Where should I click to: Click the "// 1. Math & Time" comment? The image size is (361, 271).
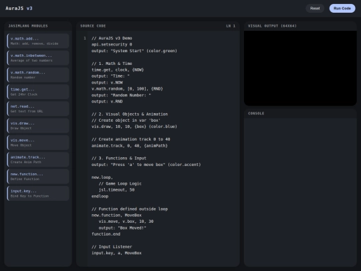tap(112, 64)
